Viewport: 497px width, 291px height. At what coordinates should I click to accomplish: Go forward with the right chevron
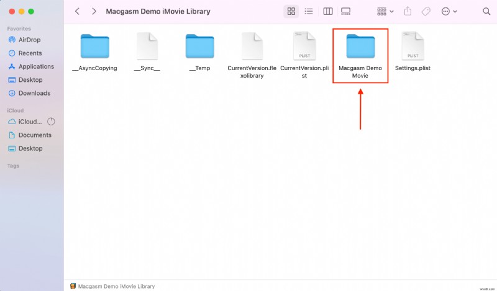click(94, 11)
